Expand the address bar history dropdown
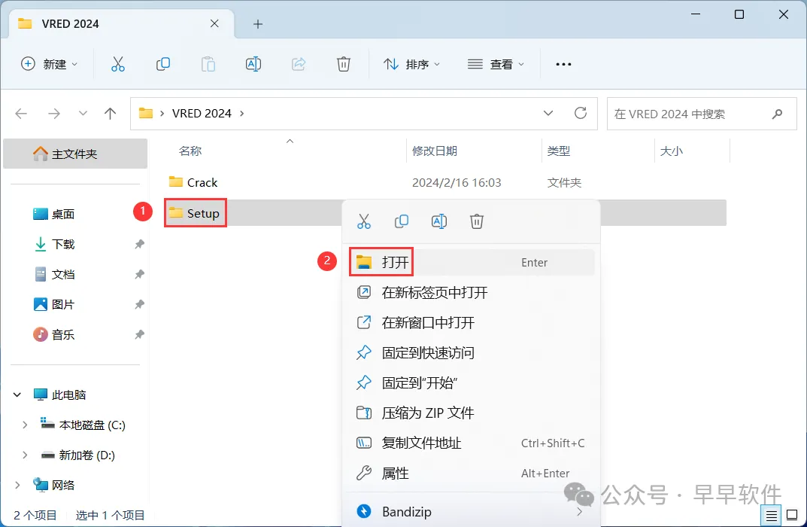Viewport: 807px width, 527px height. click(x=548, y=113)
